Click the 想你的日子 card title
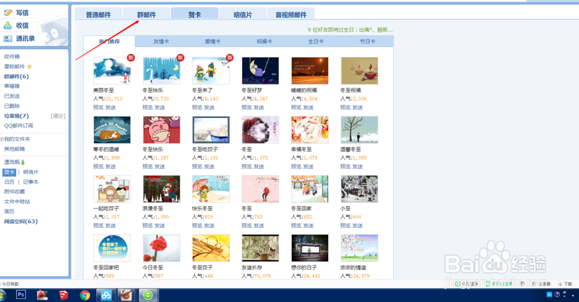 click(304, 267)
